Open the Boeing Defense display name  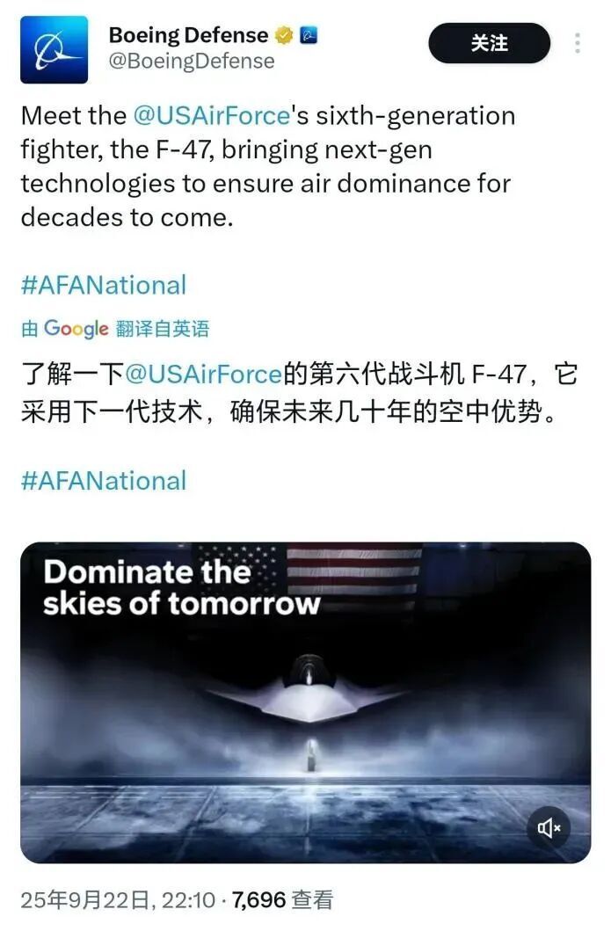[x=188, y=36]
